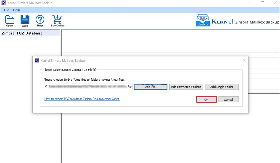Open the Help menu
The height and width of the screenshot is (163, 280).
pos(16,10)
